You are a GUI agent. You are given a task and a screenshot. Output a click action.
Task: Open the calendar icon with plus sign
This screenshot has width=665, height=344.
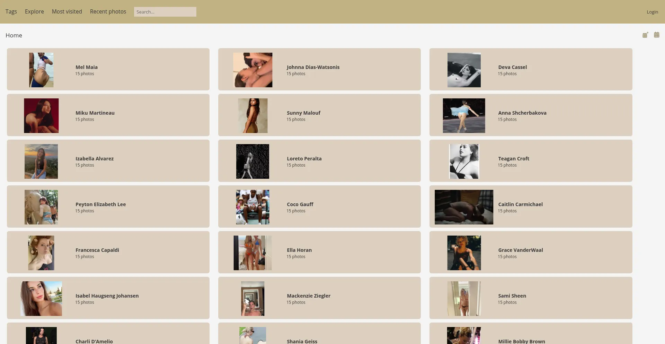pos(645,35)
